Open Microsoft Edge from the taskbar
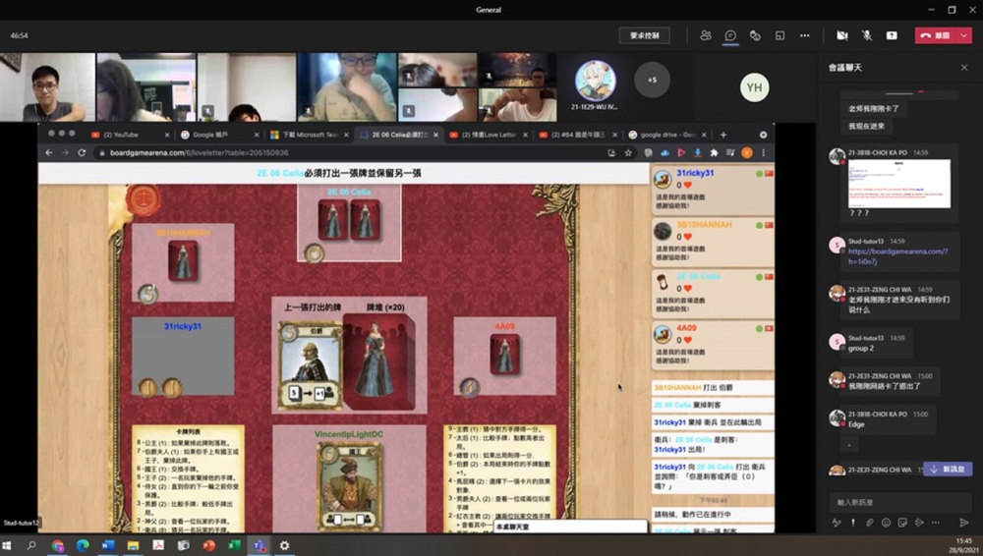The width and height of the screenshot is (983, 556). pyautogui.click(x=83, y=545)
